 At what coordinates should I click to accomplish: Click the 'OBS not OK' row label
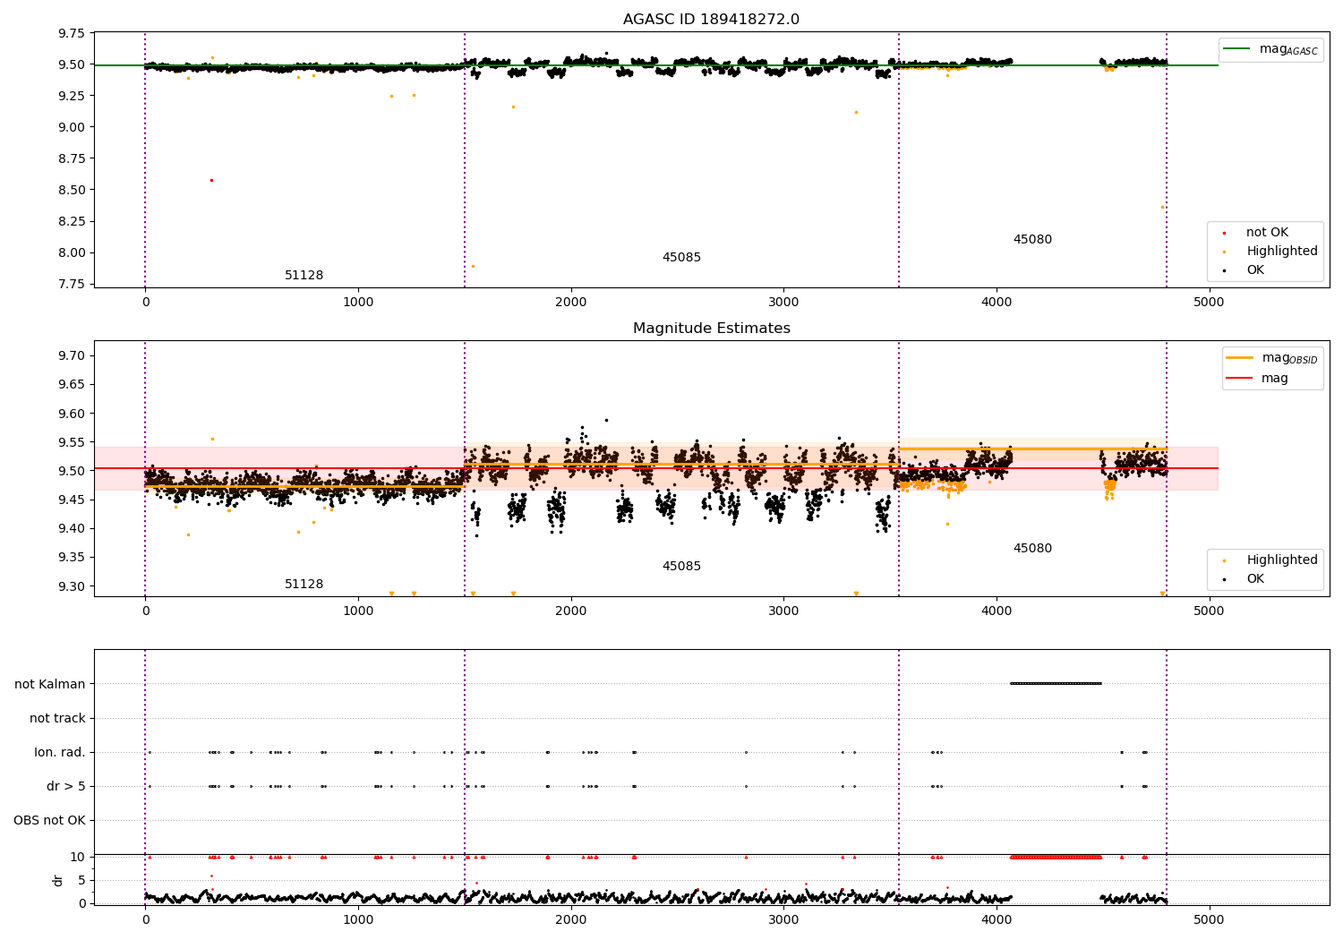(x=49, y=821)
